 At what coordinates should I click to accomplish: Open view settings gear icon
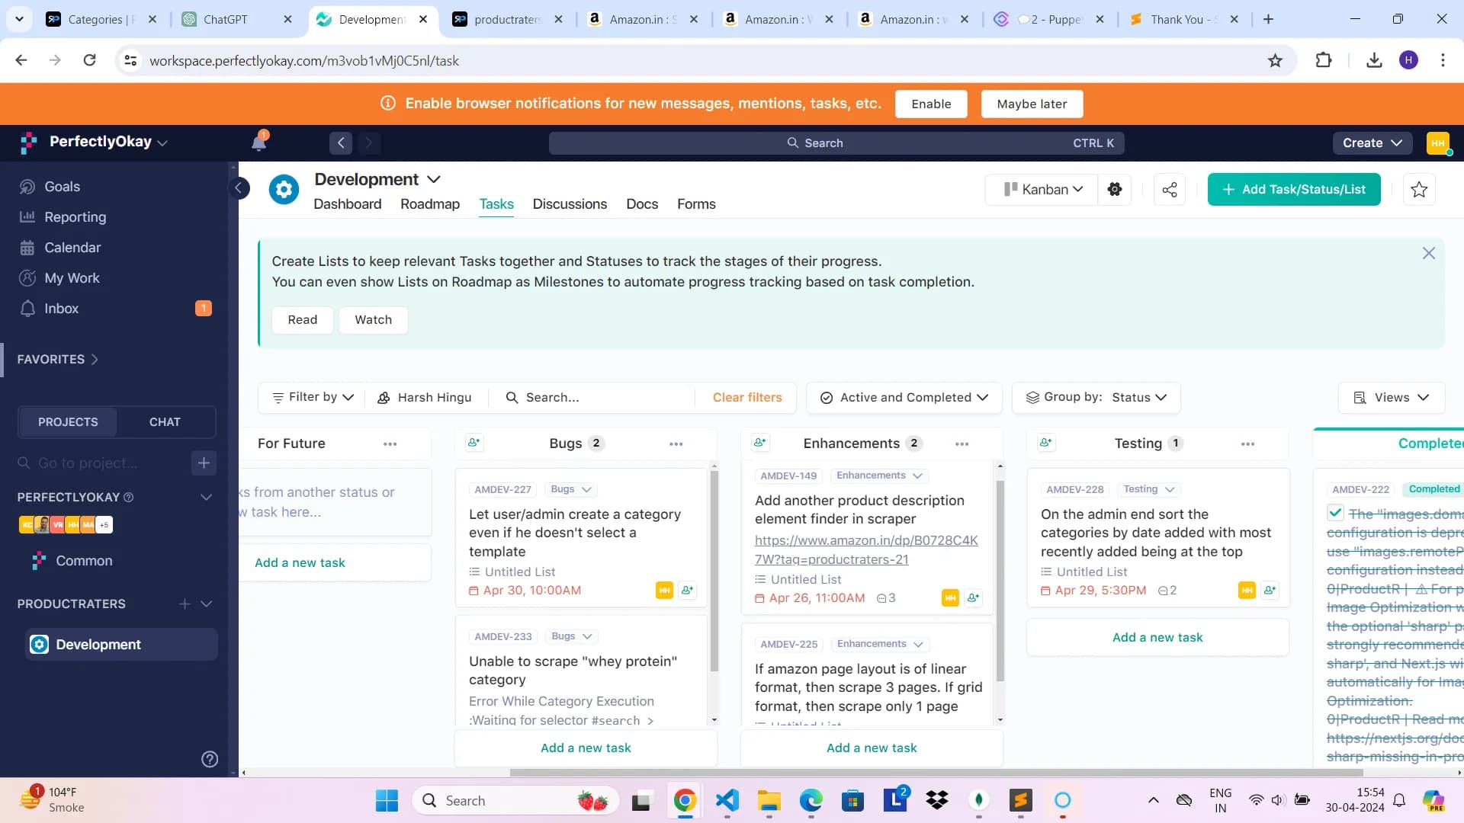click(x=1115, y=190)
